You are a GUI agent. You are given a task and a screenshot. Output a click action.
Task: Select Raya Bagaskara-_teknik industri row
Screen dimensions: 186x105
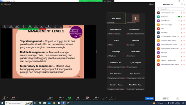pyautogui.click(x=171, y=49)
